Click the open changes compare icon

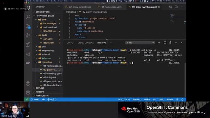170,7
